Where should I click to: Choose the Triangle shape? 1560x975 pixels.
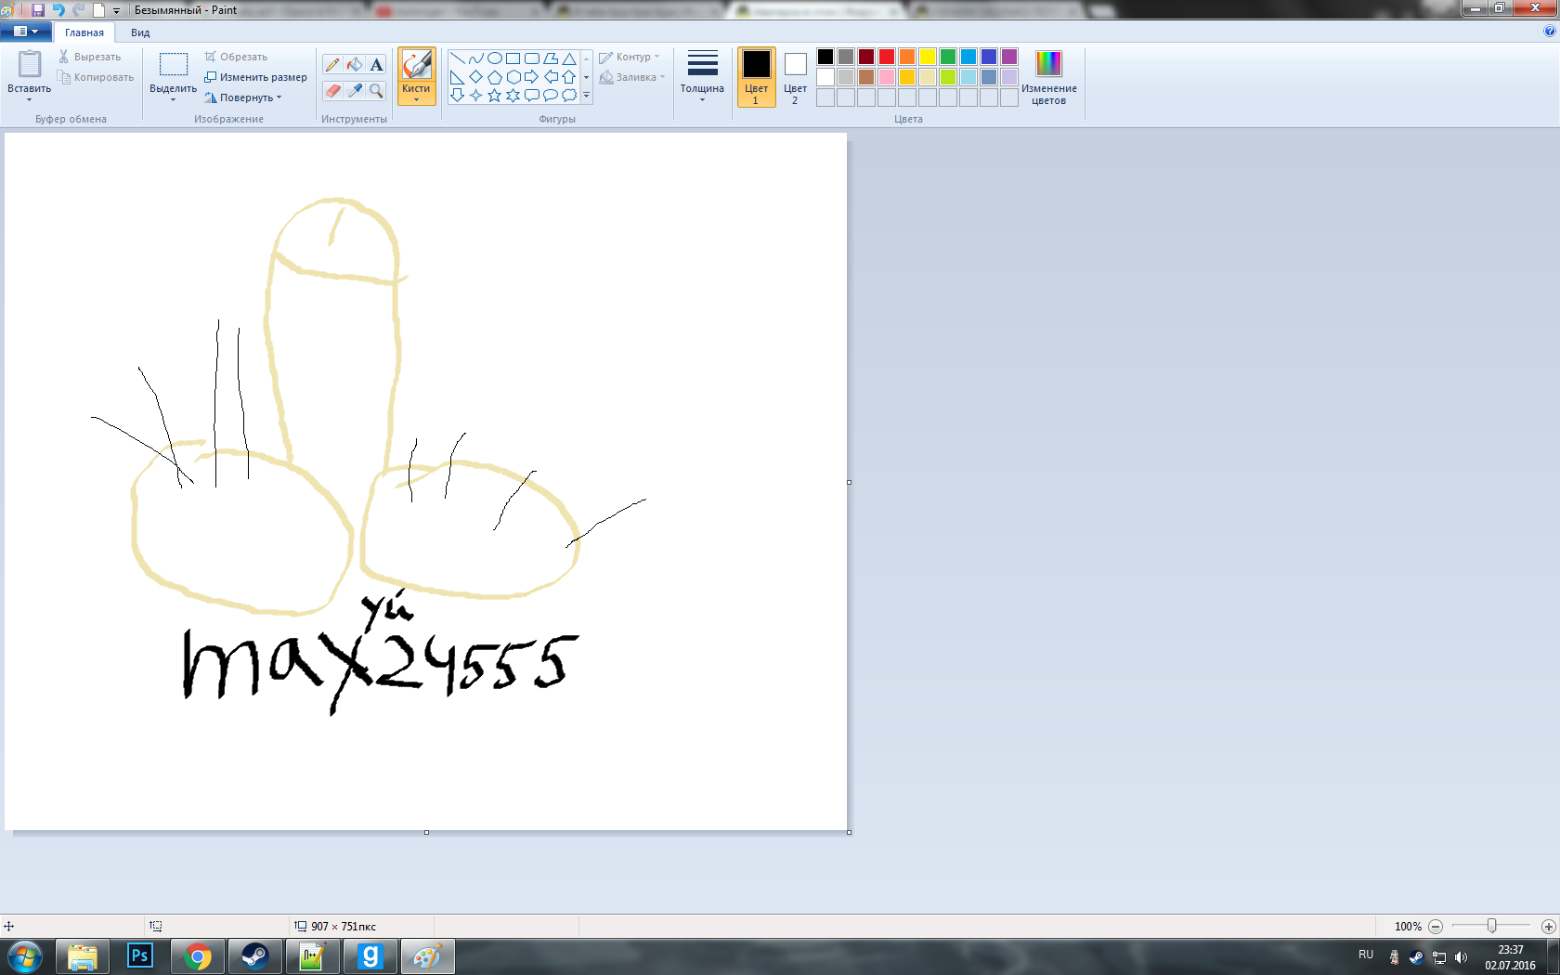(569, 58)
